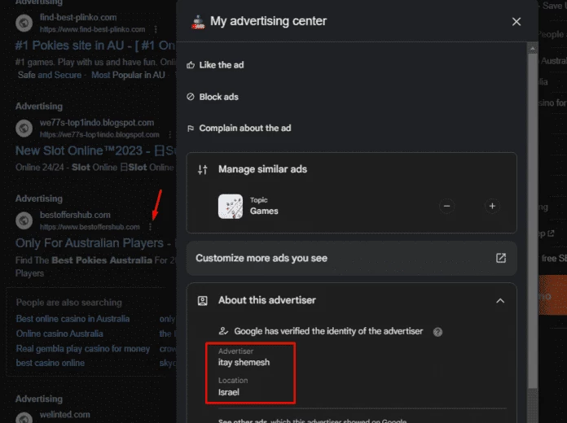Select the location text Israel
Screen dimensions: 567x423
point(229,392)
